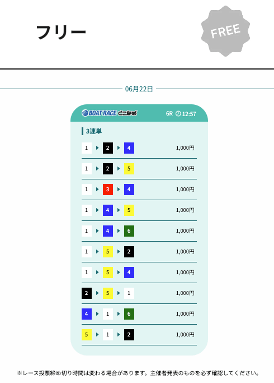This screenshot has width=274, height=383.
Task: Click the white 1 in the 1-5-4 row
Action: point(87,273)
